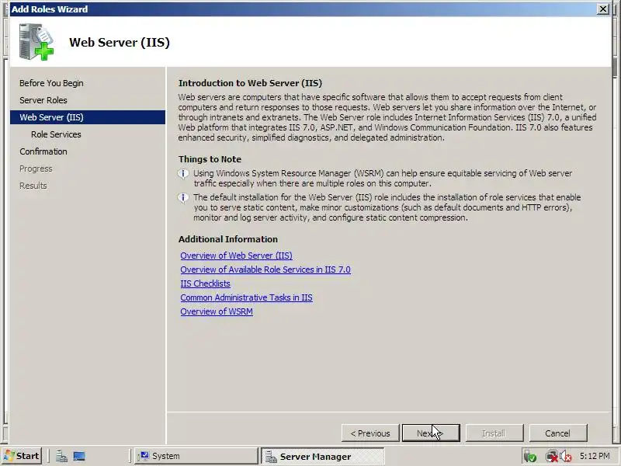Open the Start menu

[22, 456]
